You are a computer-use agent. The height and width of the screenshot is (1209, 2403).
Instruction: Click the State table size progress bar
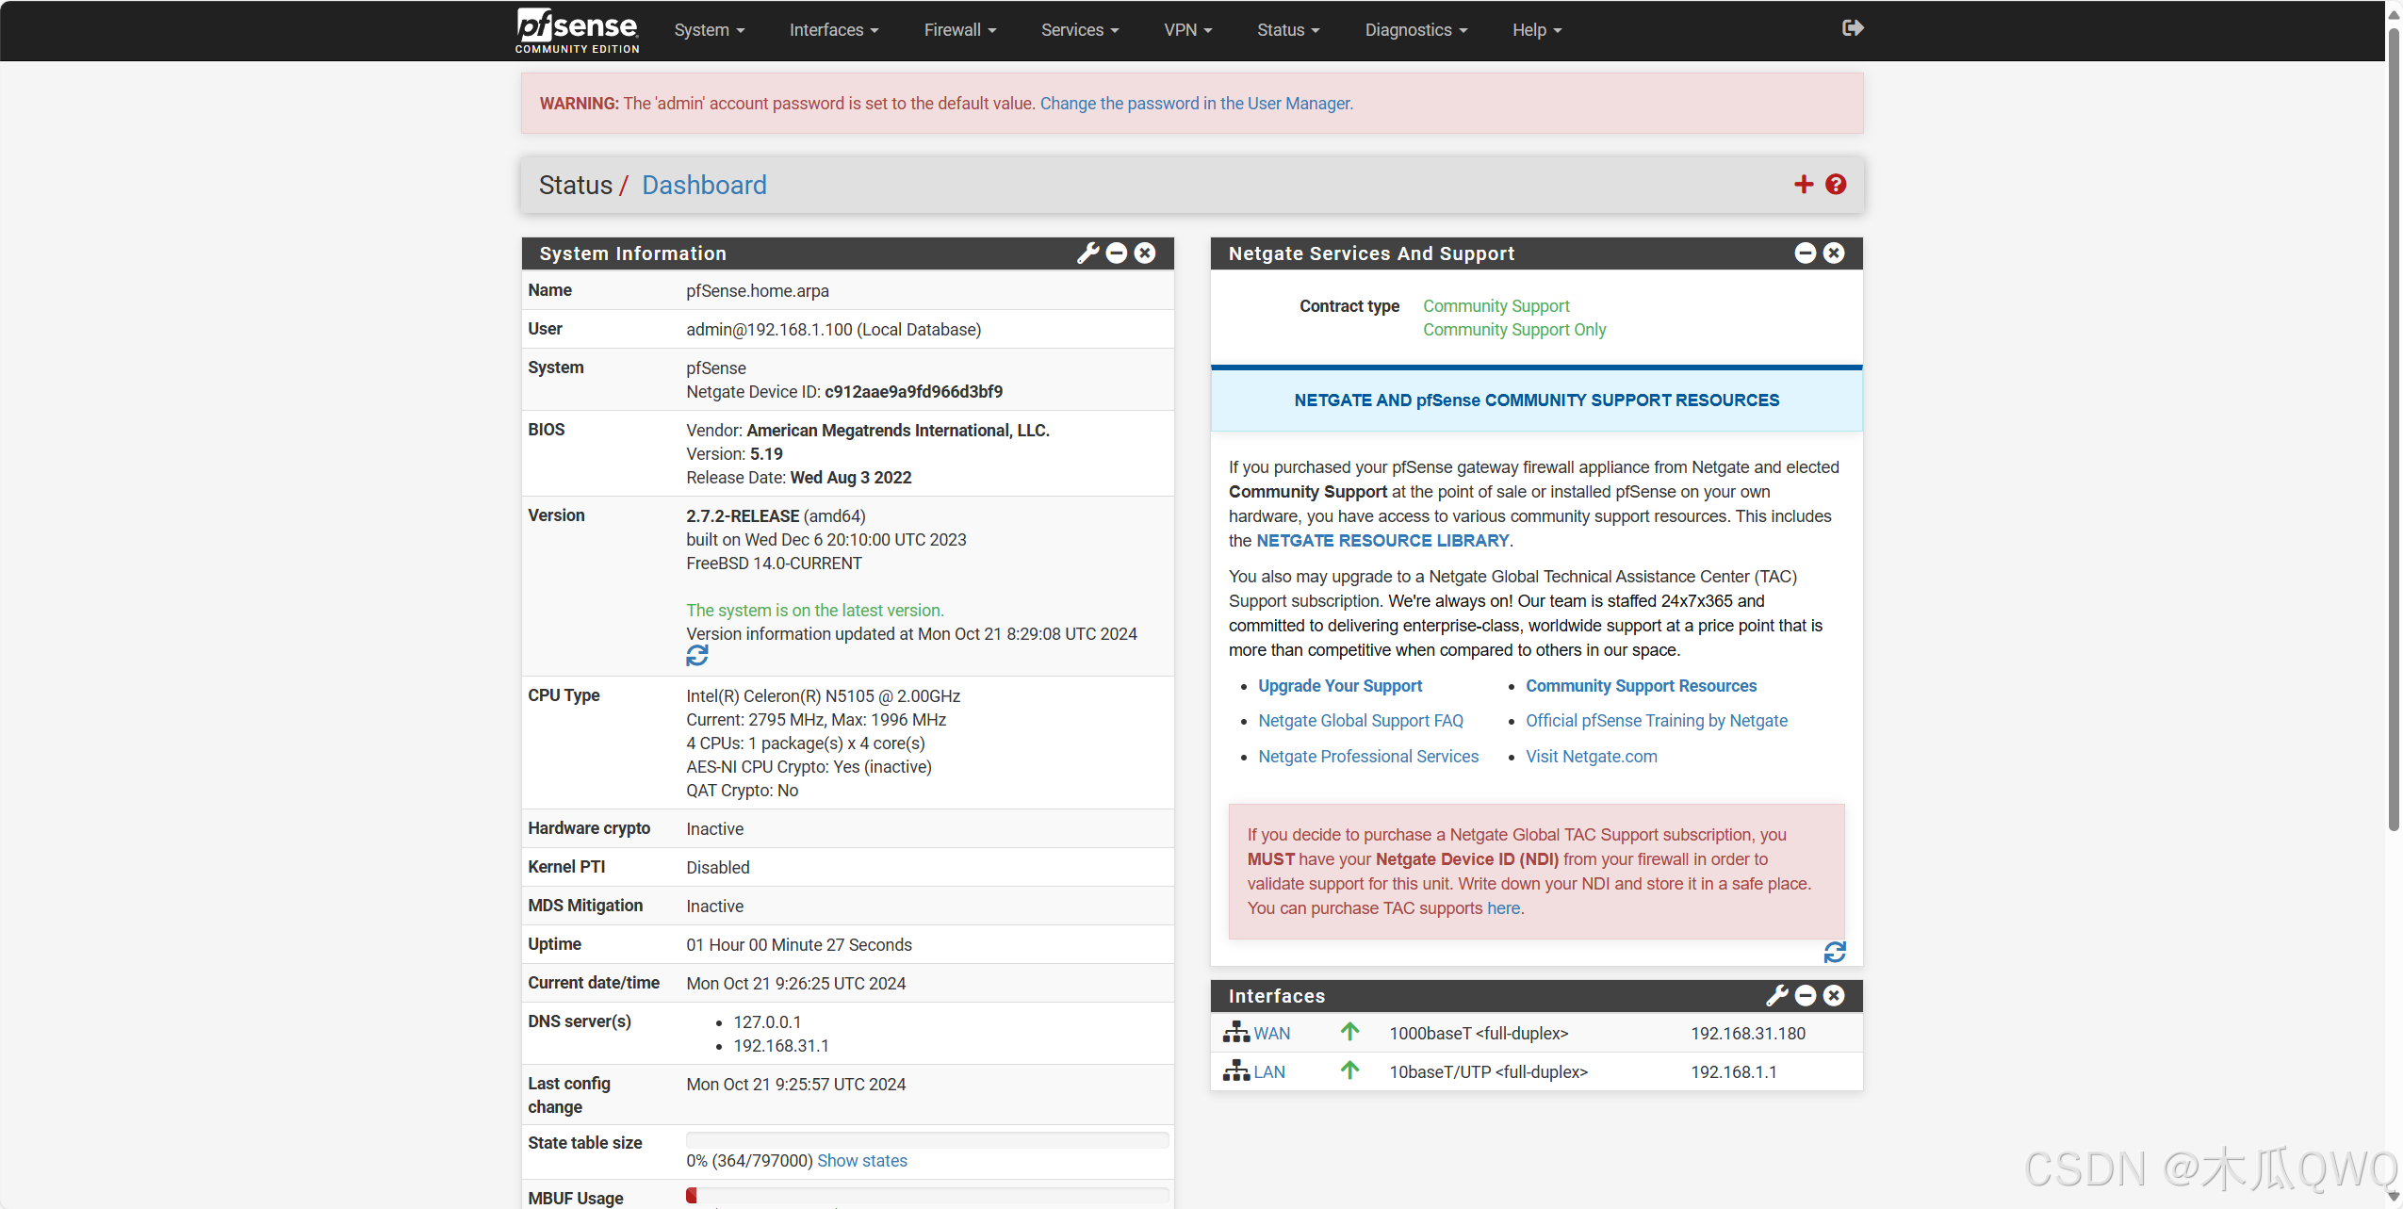[927, 1140]
